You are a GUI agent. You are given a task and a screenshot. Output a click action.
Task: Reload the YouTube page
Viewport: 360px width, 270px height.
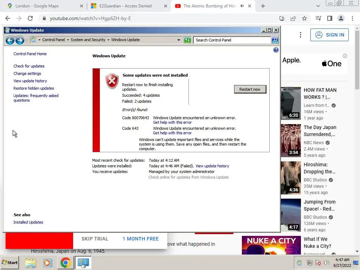coord(30,18)
